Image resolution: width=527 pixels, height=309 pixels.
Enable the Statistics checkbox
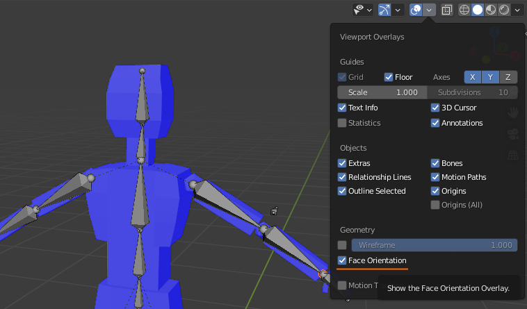pyautogui.click(x=342, y=123)
